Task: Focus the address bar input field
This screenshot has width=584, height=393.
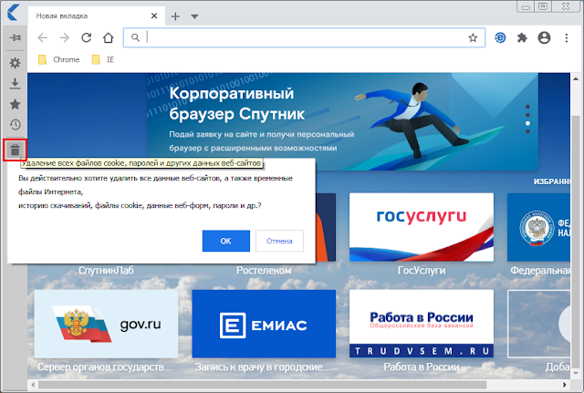Action: coord(306,37)
